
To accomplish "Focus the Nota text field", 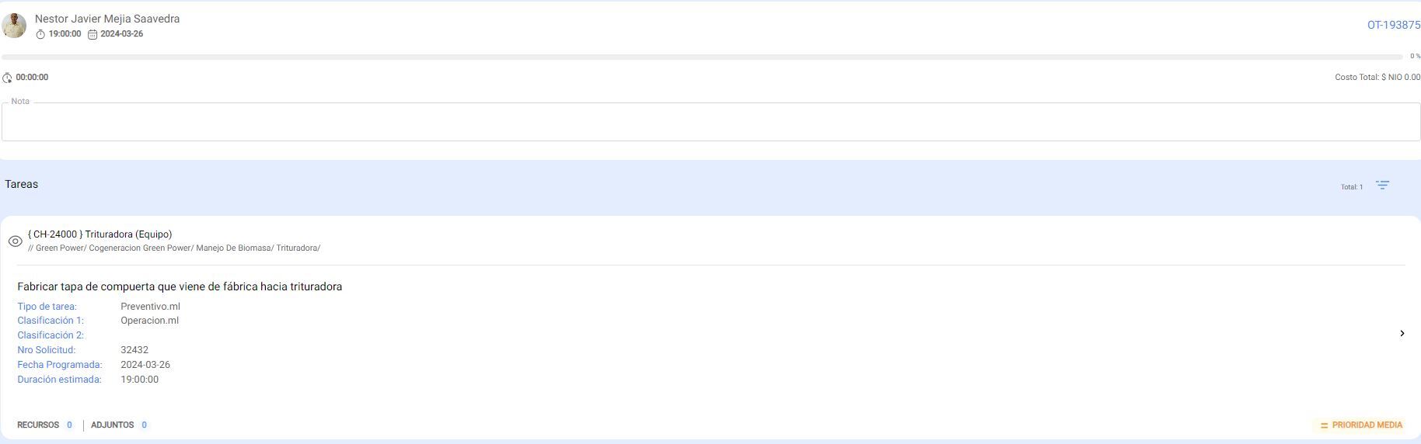I will coord(710,122).
